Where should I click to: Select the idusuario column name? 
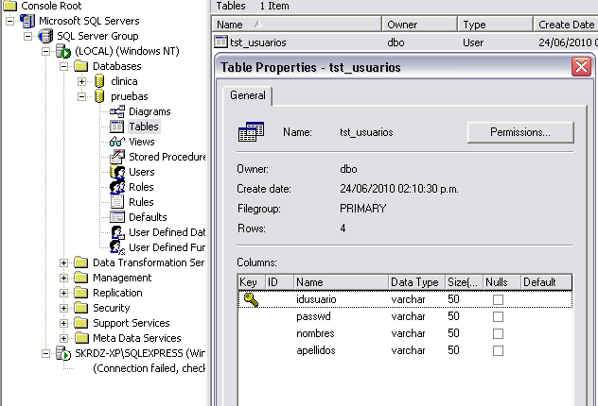316,299
